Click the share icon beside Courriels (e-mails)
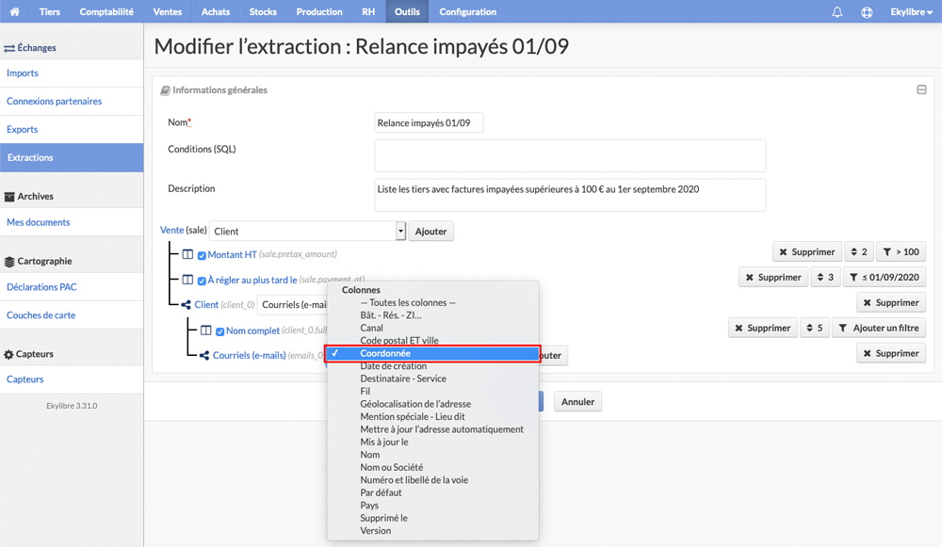The width and height of the screenshot is (942, 547). pyautogui.click(x=204, y=355)
